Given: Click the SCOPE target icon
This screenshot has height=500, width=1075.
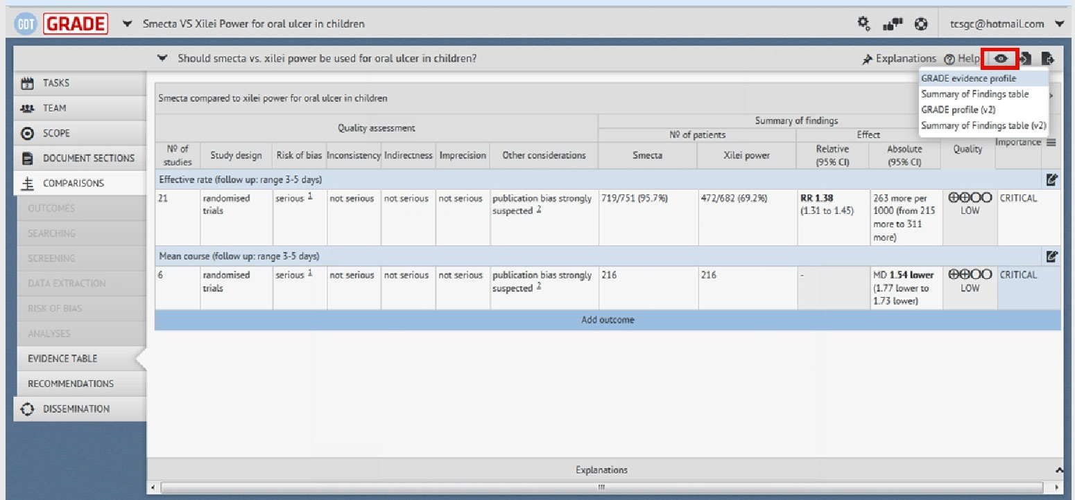Looking at the screenshot, I should click(28, 133).
